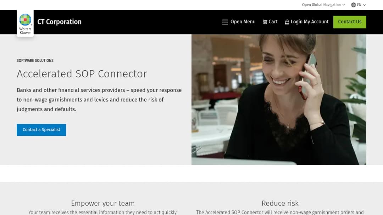Click the padlock login icon
This screenshot has width=383, height=215.
(x=287, y=22)
